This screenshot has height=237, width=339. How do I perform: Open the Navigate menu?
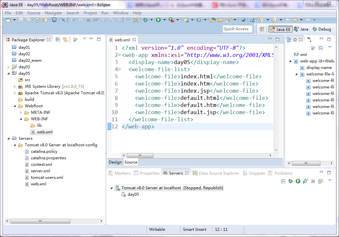coord(53,13)
